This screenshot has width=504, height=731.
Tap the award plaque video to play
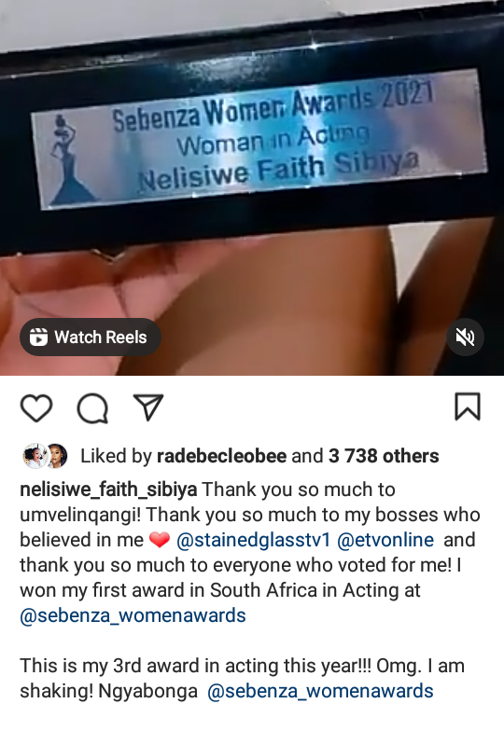[252, 186]
